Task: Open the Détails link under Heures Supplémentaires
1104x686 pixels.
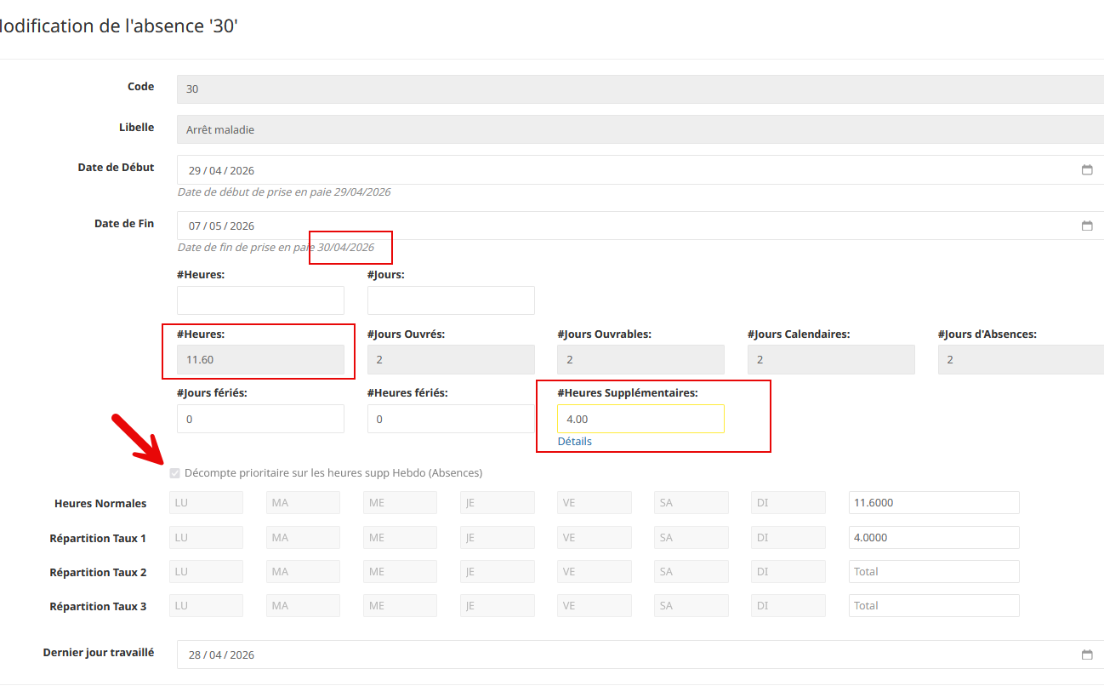Action: 575,442
